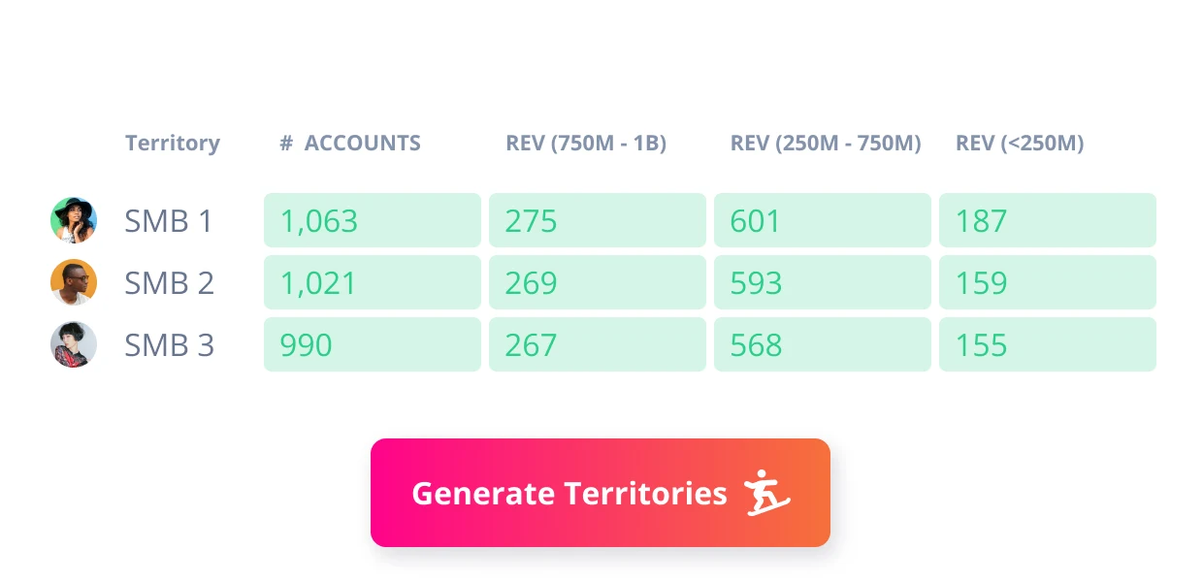
Task: Click the SMB 2 territory label
Action: click(x=169, y=283)
